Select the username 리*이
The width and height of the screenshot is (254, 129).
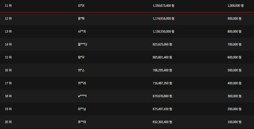[81, 5]
